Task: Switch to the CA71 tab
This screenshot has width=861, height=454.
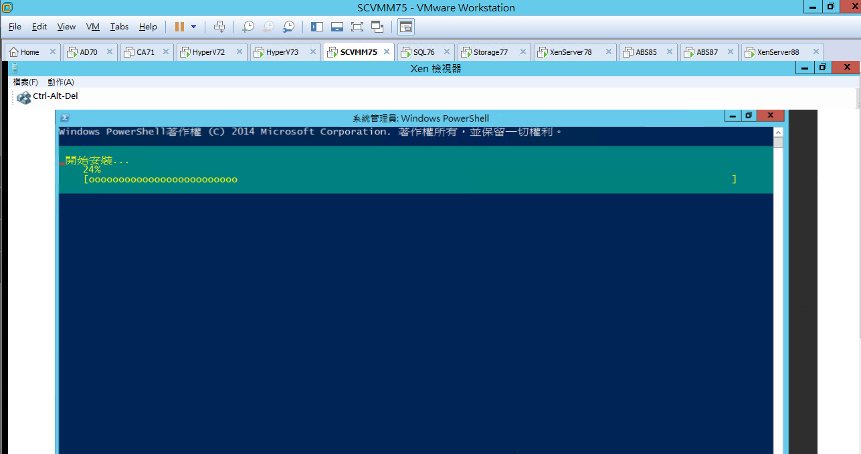Action: [147, 52]
